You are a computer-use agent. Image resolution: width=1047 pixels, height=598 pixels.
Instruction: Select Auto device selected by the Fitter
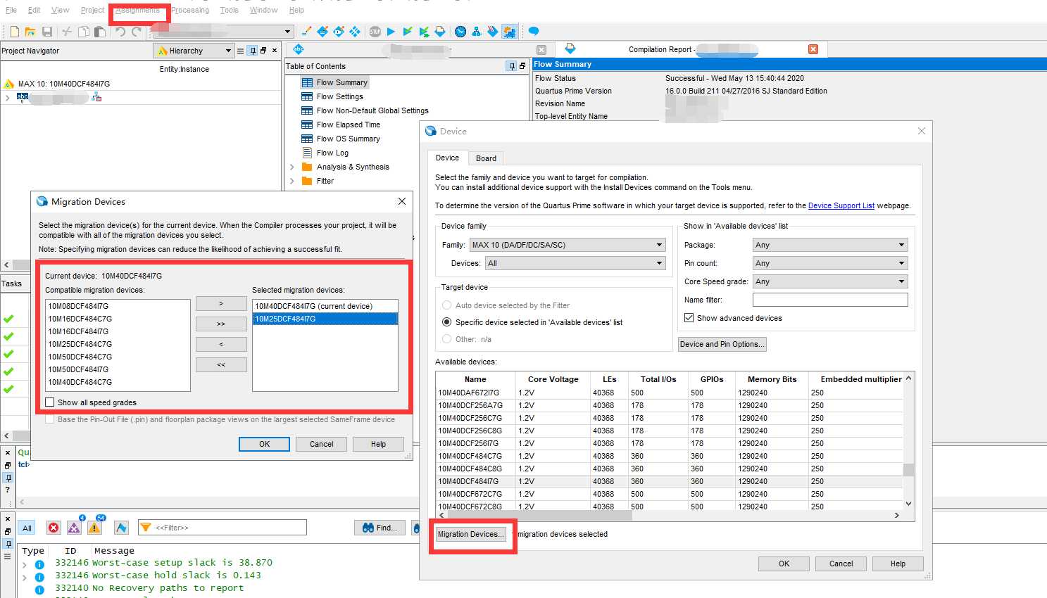[446, 305]
